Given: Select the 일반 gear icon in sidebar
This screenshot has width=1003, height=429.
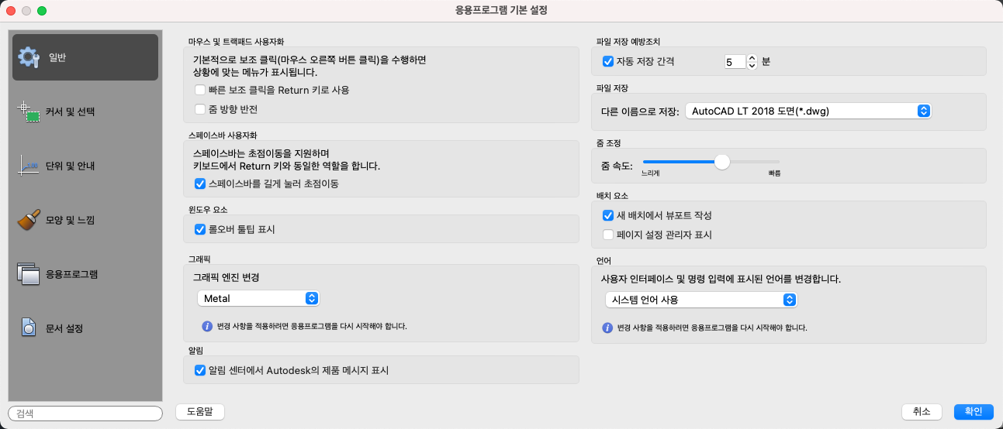Looking at the screenshot, I should [x=29, y=57].
